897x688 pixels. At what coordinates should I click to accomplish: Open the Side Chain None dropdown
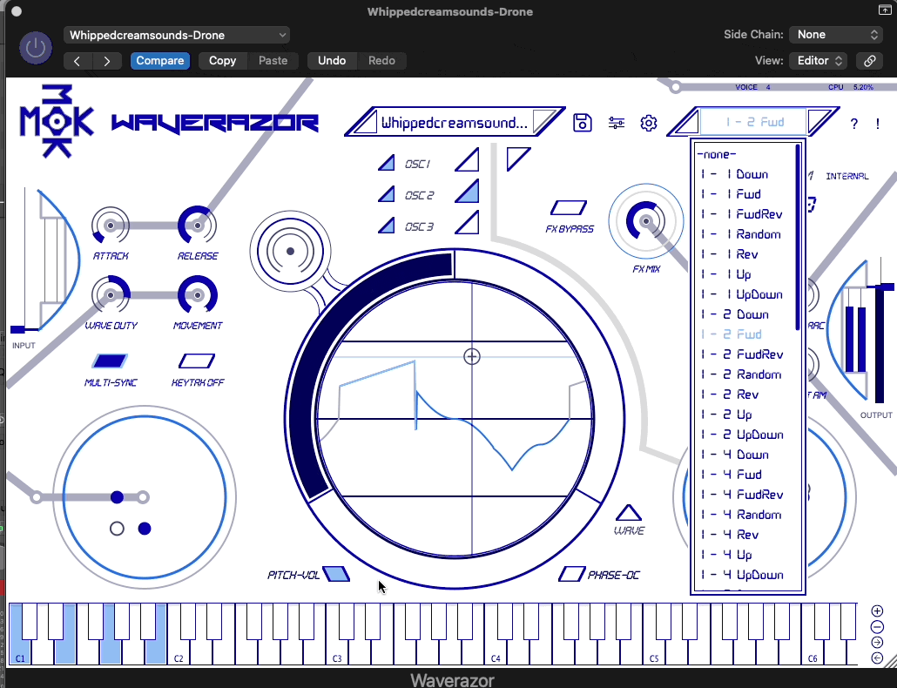coord(836,34)
